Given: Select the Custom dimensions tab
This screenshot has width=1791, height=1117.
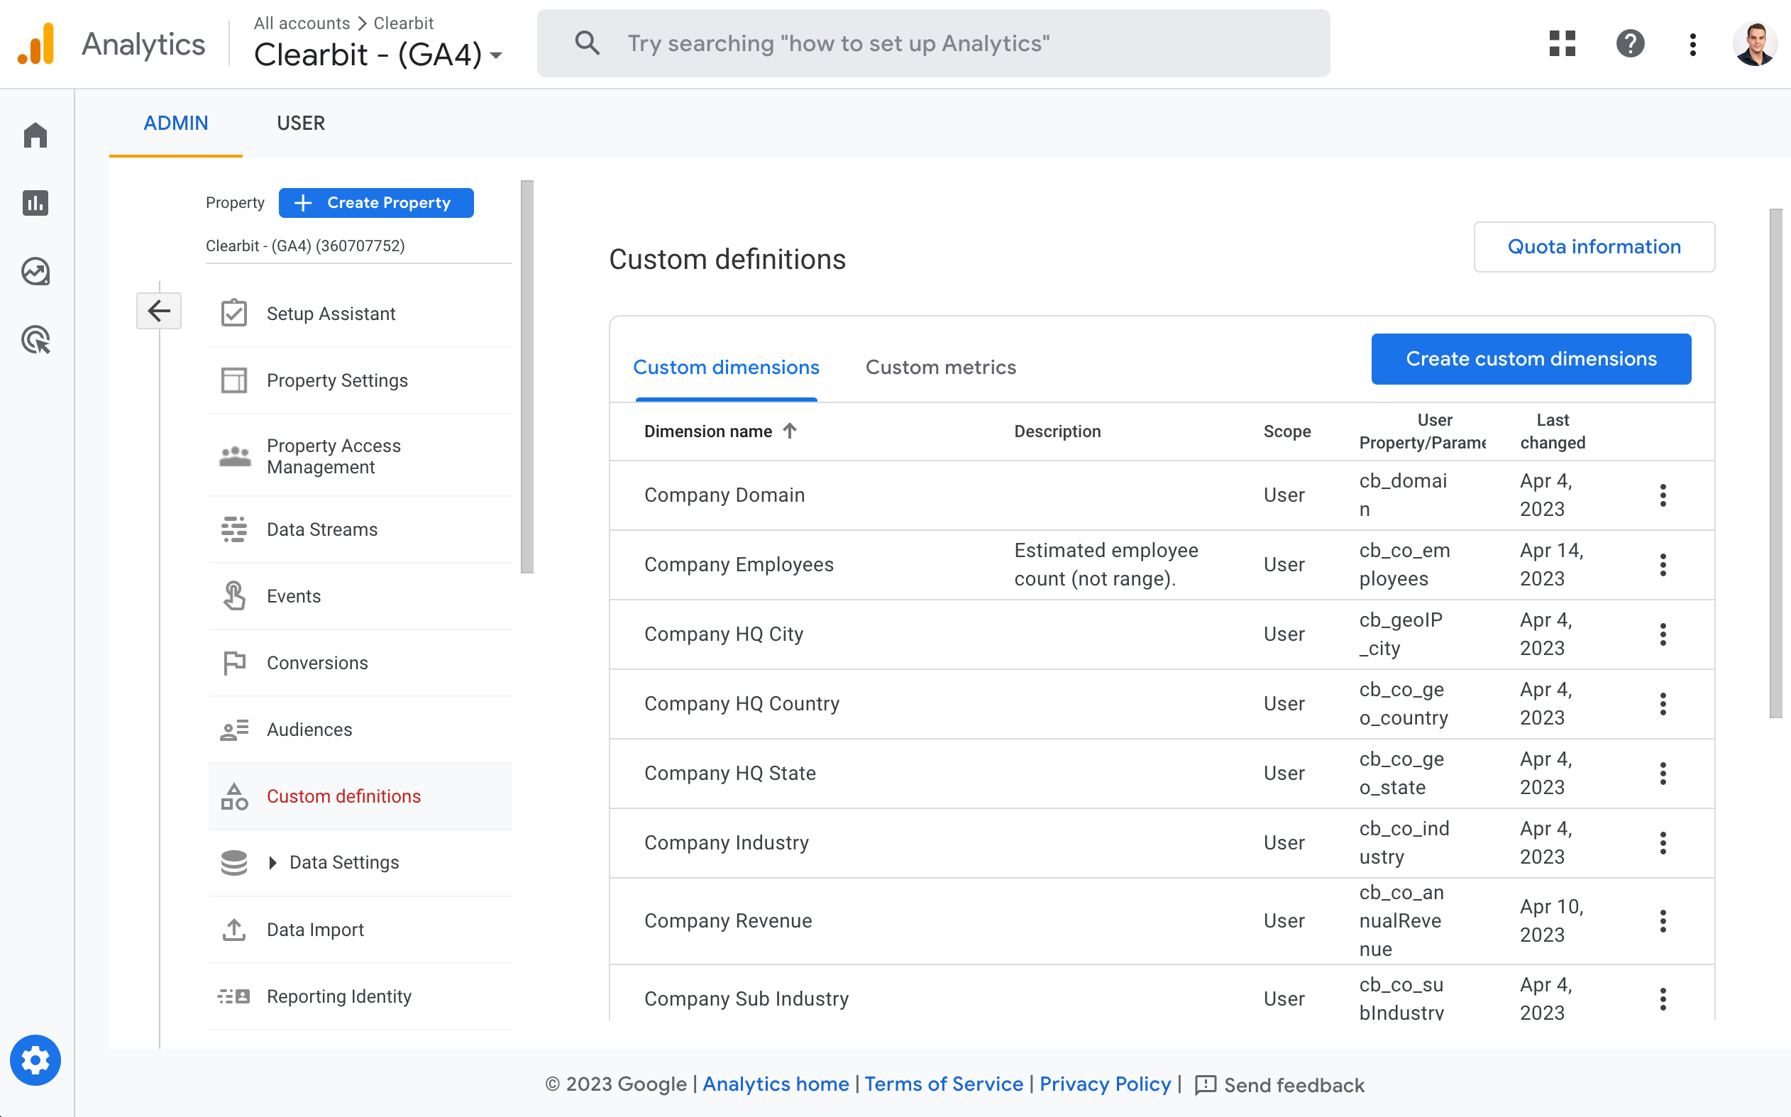Looking at the screenshot, I should click(726, 367).
